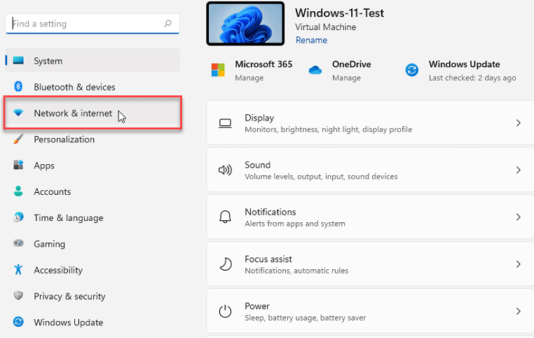Image resolution: width=534 pixels, height=338 pixels.
Task: Open Power row title
Action: [257, 306]
